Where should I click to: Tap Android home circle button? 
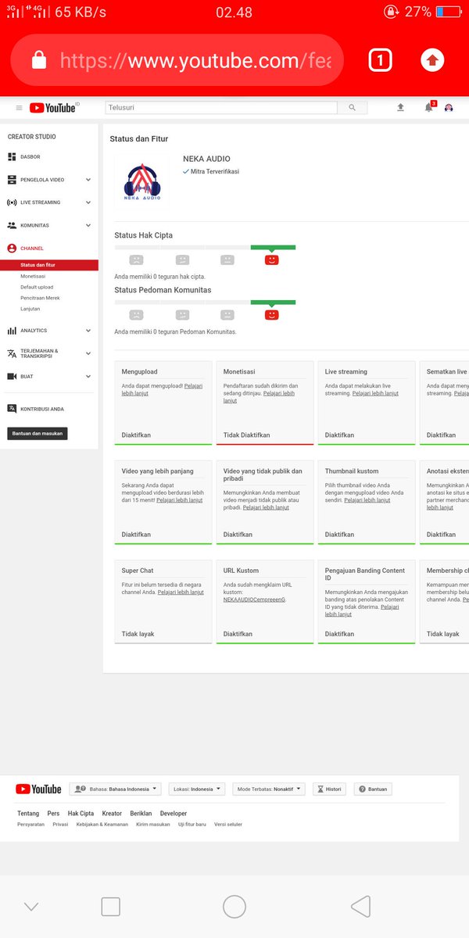point(234,907)
